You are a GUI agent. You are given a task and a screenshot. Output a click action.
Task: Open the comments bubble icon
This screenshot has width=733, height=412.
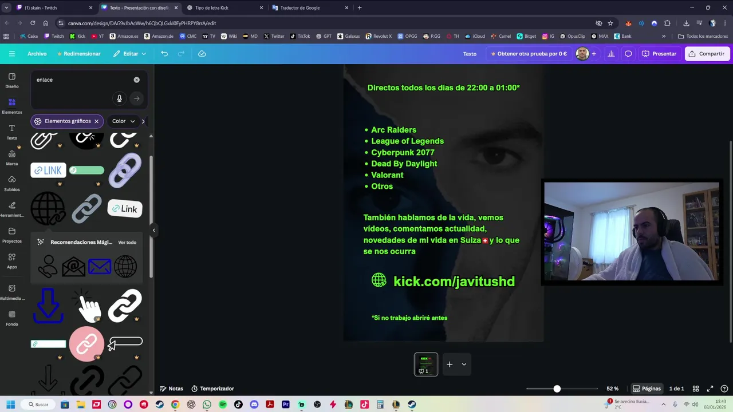click(x=628, y=54)
